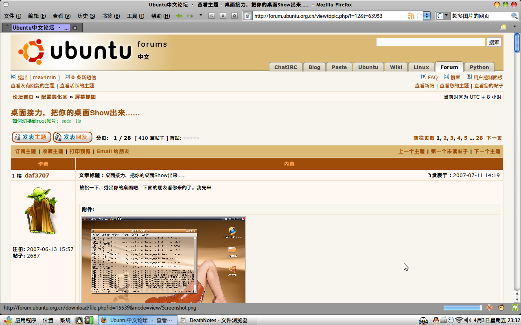Screen dimensions: 521x325
Task: Click 查看没有回复的主题 link
Action: [x=33, y=86]
